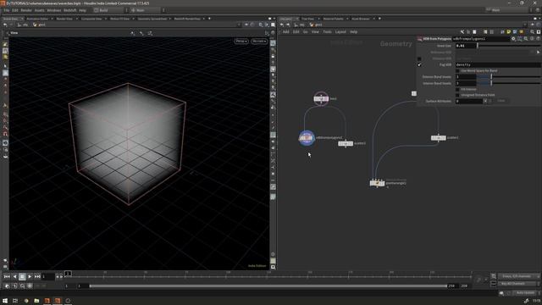Open the No cam dropdown
Screen dimensions: 542x305
coord(259,42)
